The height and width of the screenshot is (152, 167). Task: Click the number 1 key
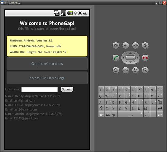pos(101,89)
